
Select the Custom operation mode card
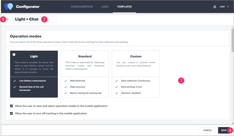136,74
